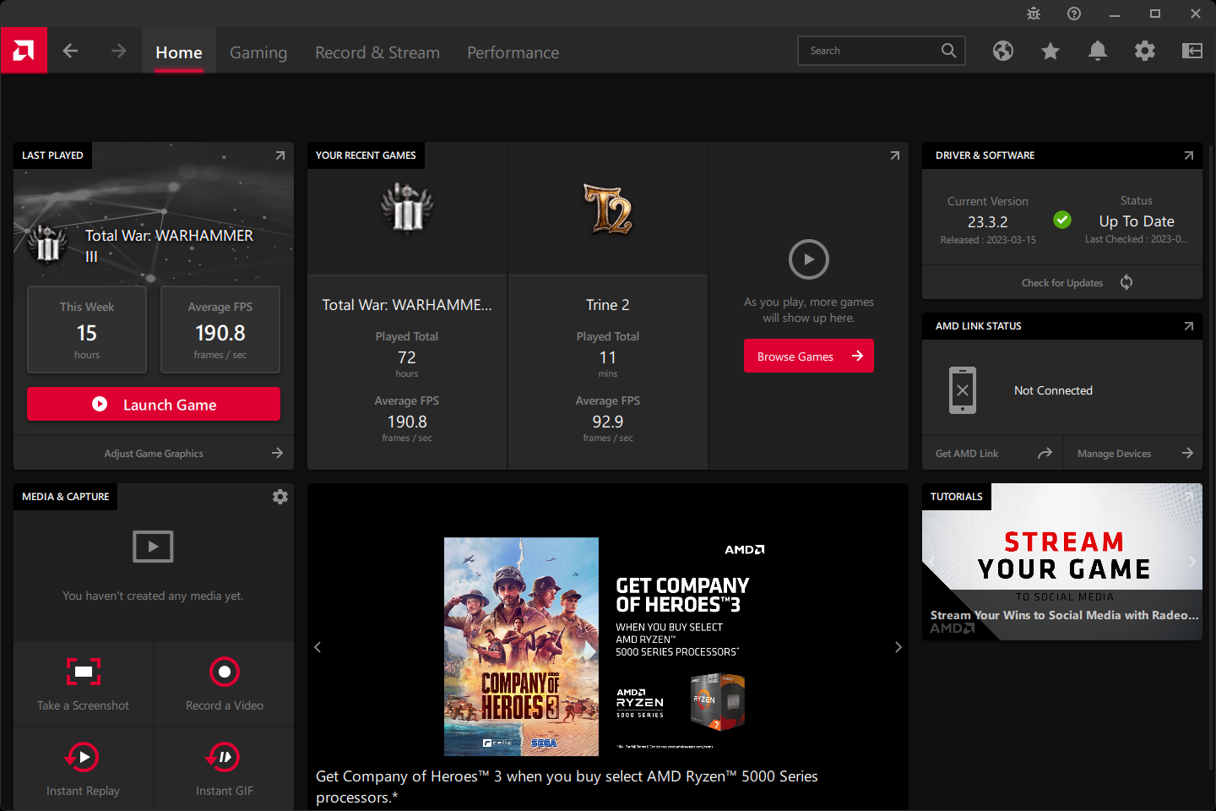The width and height of the screenshot is (1216, 811).
Task: Click the vertical scrollbar on right edge
Action: (1211, 456)
